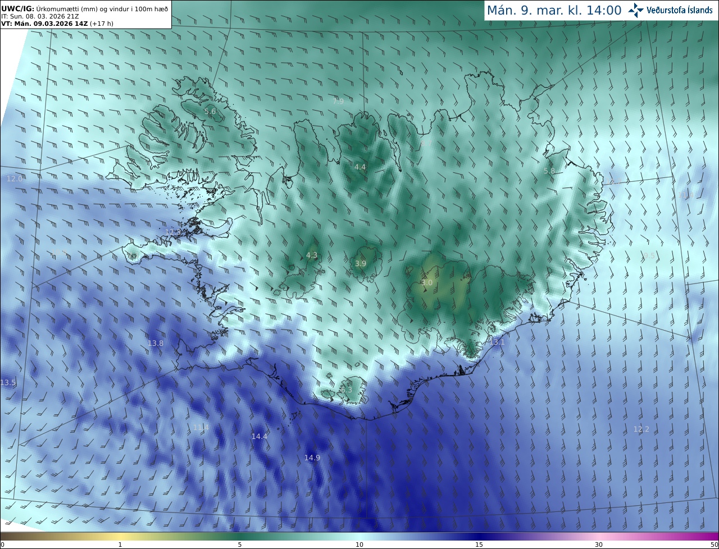Viewport: 719px width, 549px height.
Task: Click the 13.8 value southwest of Iceland
Action: click(x=156, y=344)
